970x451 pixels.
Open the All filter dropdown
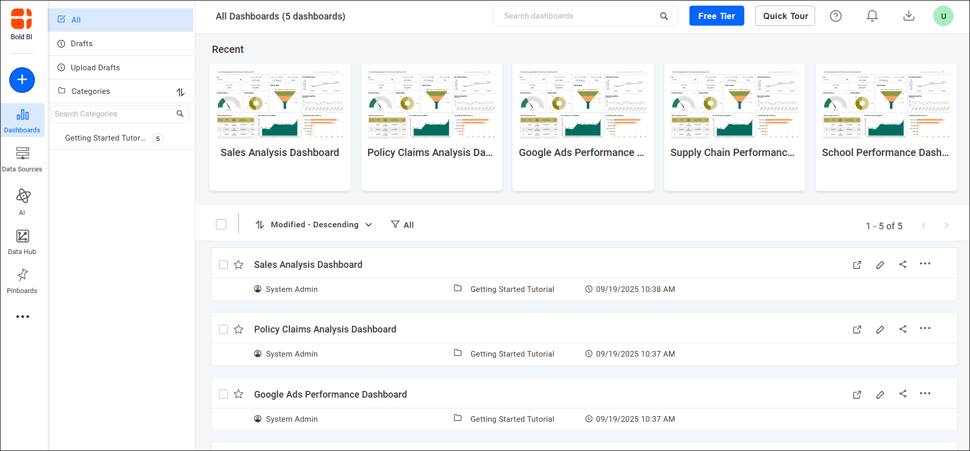403,225
